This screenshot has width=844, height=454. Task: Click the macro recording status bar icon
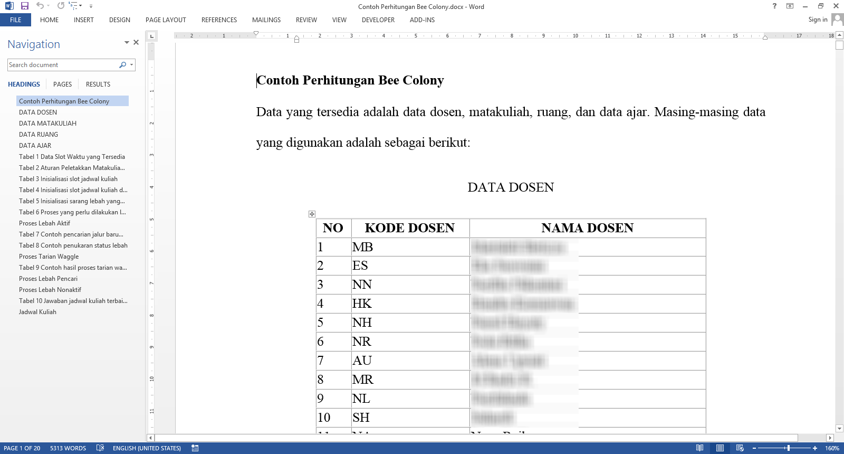[x=195, y=448]
